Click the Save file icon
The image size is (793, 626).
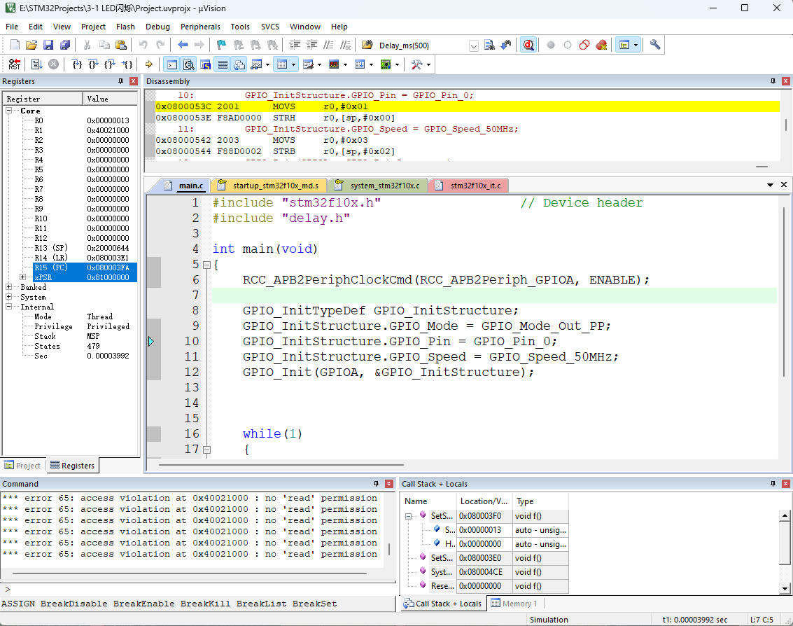tap(48, 45)
